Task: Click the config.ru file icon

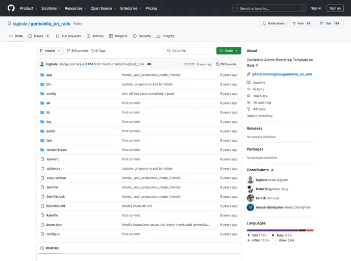Action: click(x=42, y=234)
